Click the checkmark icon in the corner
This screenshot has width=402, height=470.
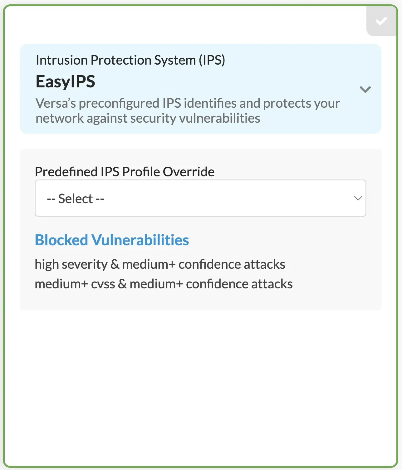[x=381, y=21]
